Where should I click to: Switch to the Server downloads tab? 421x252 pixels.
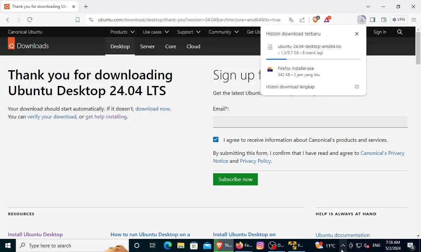coord(147,46)
